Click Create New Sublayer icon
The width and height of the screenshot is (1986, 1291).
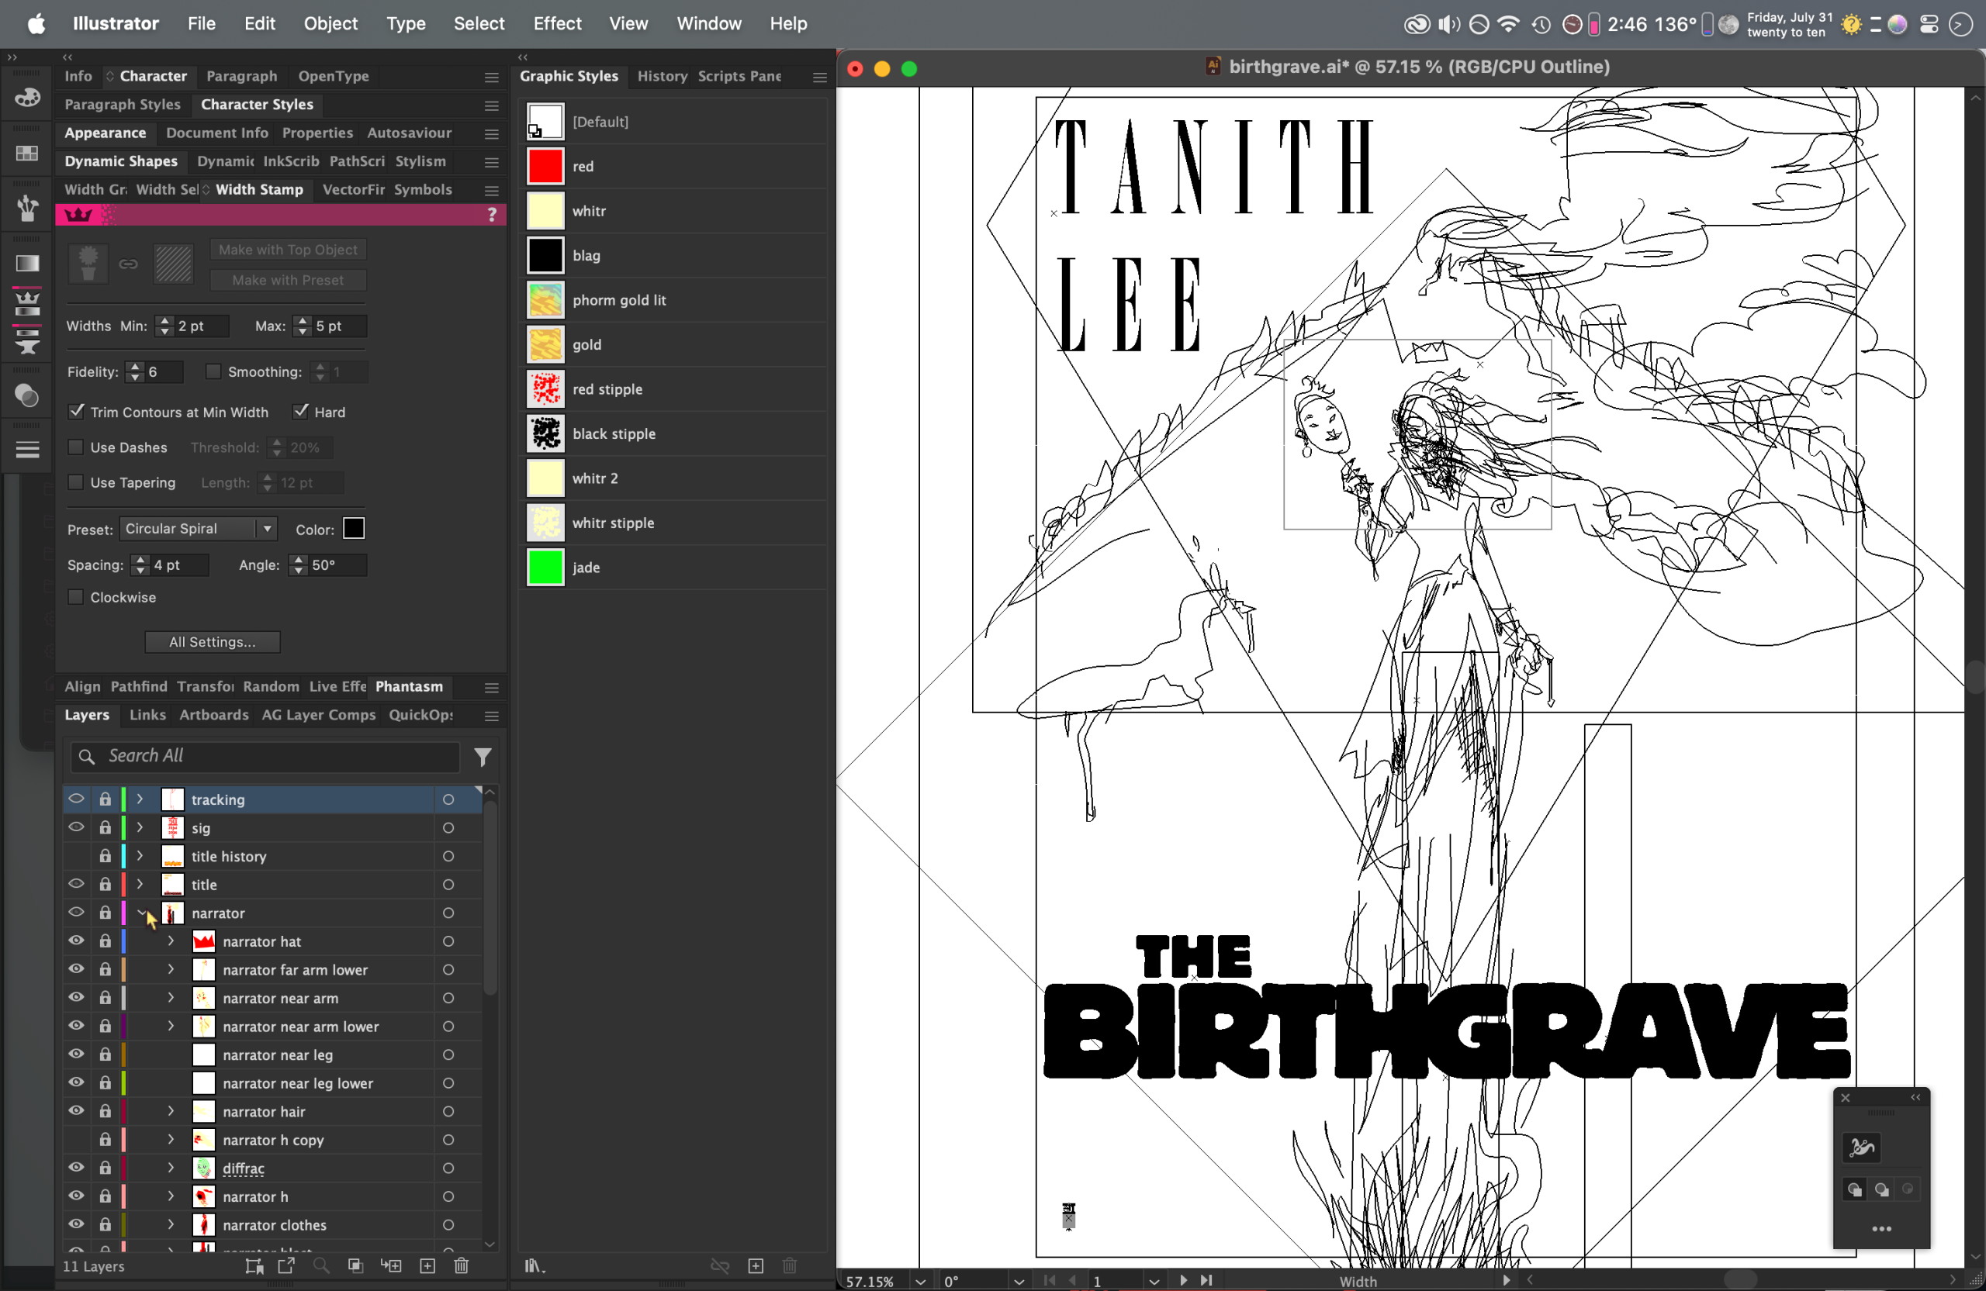click(390, 1266)
